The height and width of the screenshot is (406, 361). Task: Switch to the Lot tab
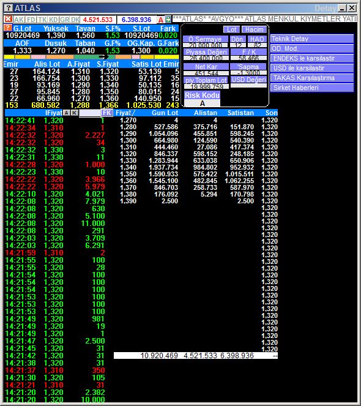(x=232, y=29)
